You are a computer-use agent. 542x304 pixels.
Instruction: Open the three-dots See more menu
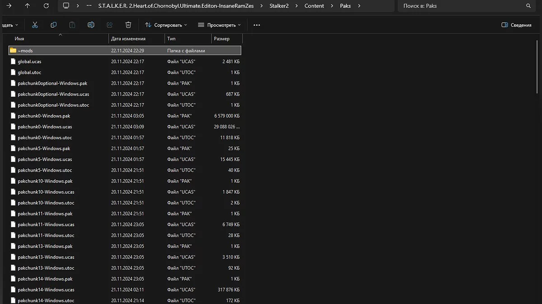[257, 25]
